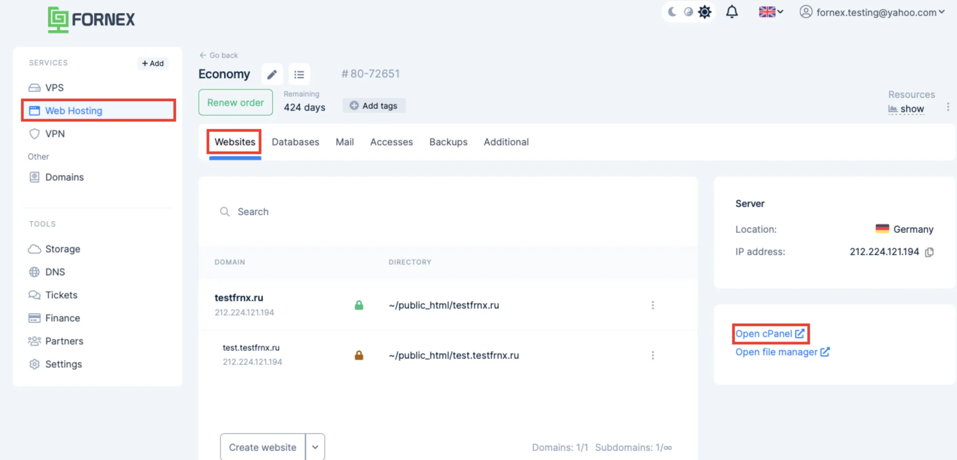Click the ~/public_html/testfrnx.ru directory path
The height and width of the screenshot is (460, 957).
(444, 305)
